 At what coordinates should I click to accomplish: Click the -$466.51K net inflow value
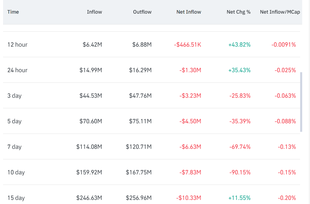point(187,45)
